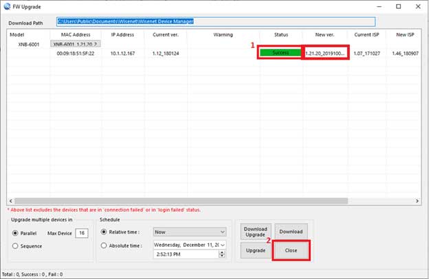429x279 pixels.
Task: Click the Max Device field showing 16
Action: (x=82, y=233)
